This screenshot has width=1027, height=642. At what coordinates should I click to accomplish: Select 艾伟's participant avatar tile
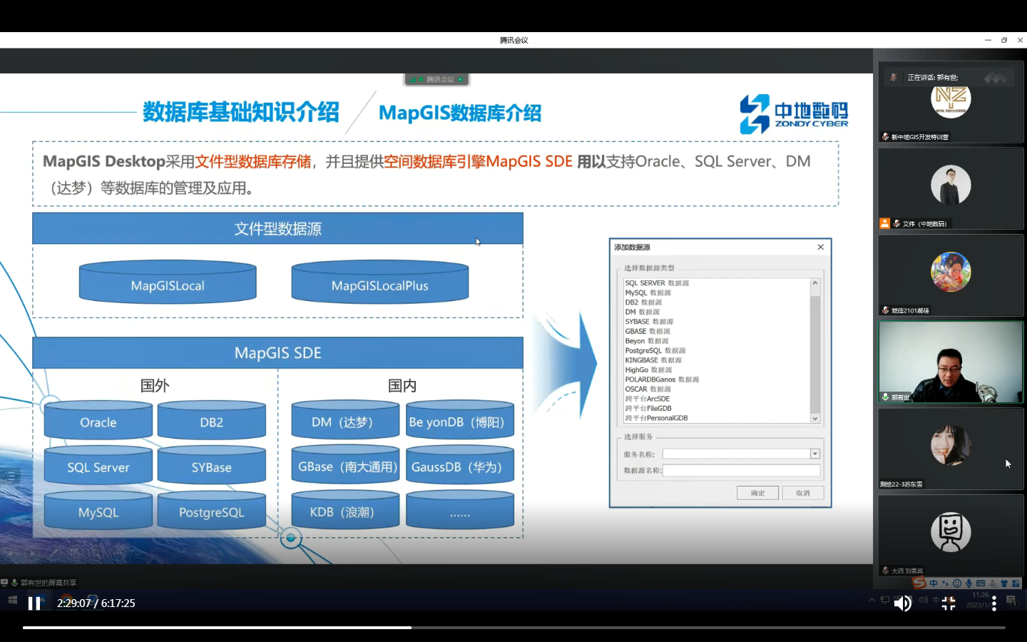click(951, 185)
